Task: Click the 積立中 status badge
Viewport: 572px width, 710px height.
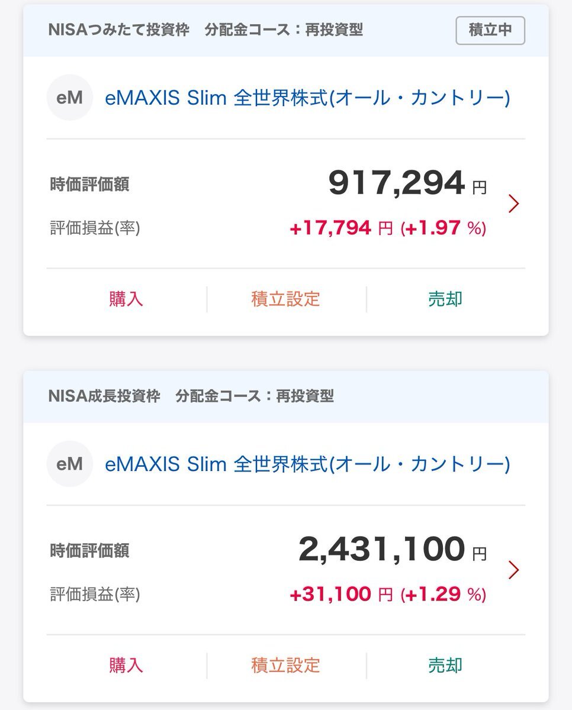Action: pos(490,30)
